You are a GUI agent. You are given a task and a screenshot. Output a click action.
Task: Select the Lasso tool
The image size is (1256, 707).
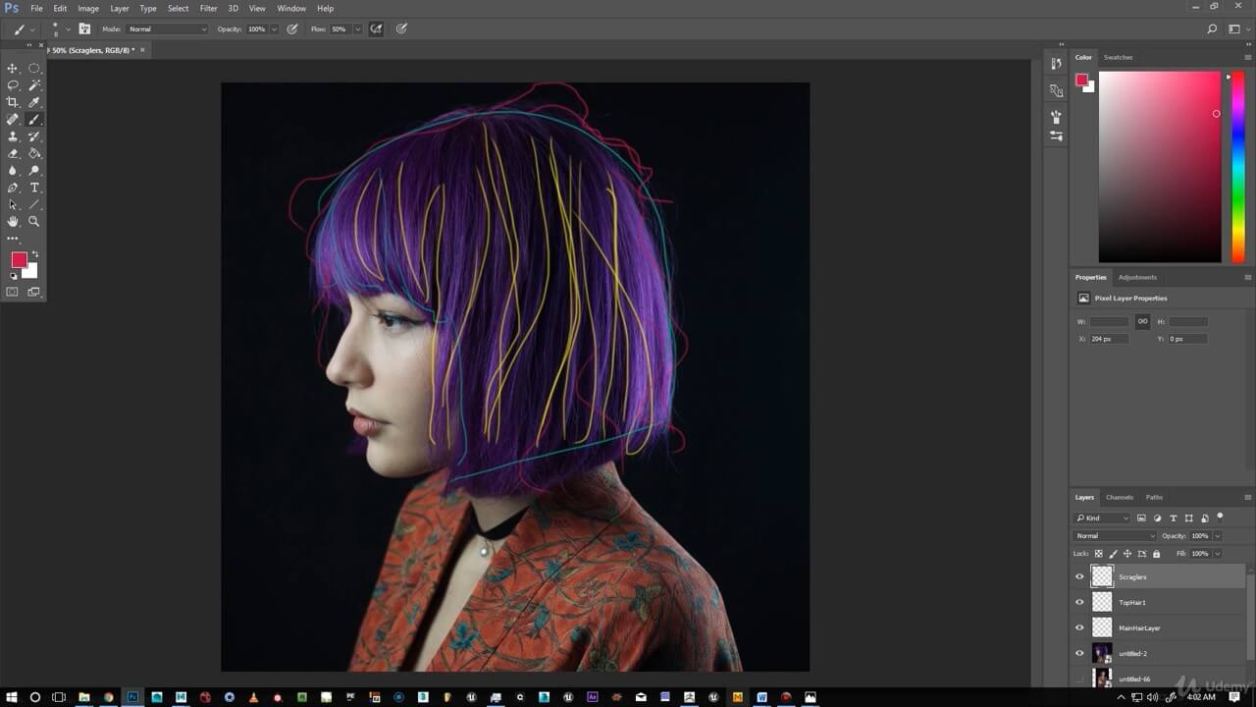click(x=13, y=85)
